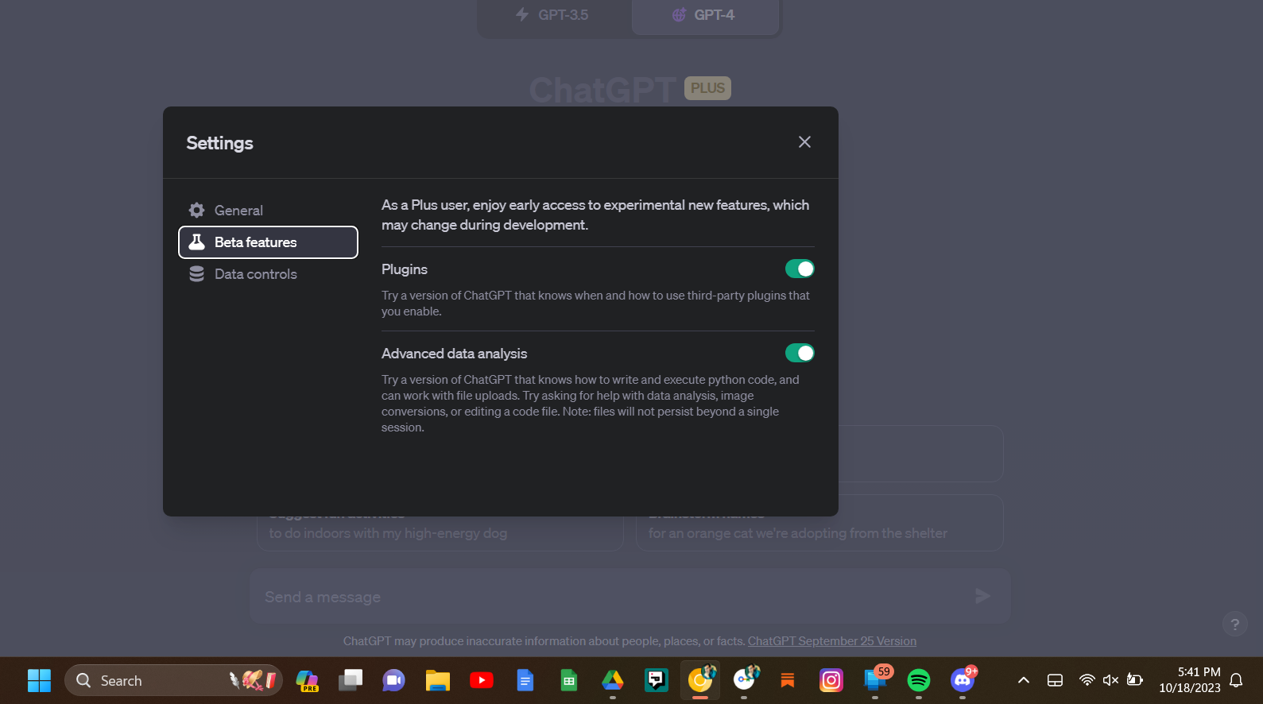
Task: Click the muted volume speaker icon
Action: [x=1110, y=680]
